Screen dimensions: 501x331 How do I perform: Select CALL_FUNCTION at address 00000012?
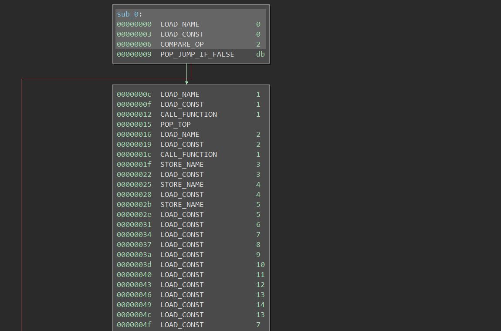tap(189, 115)
